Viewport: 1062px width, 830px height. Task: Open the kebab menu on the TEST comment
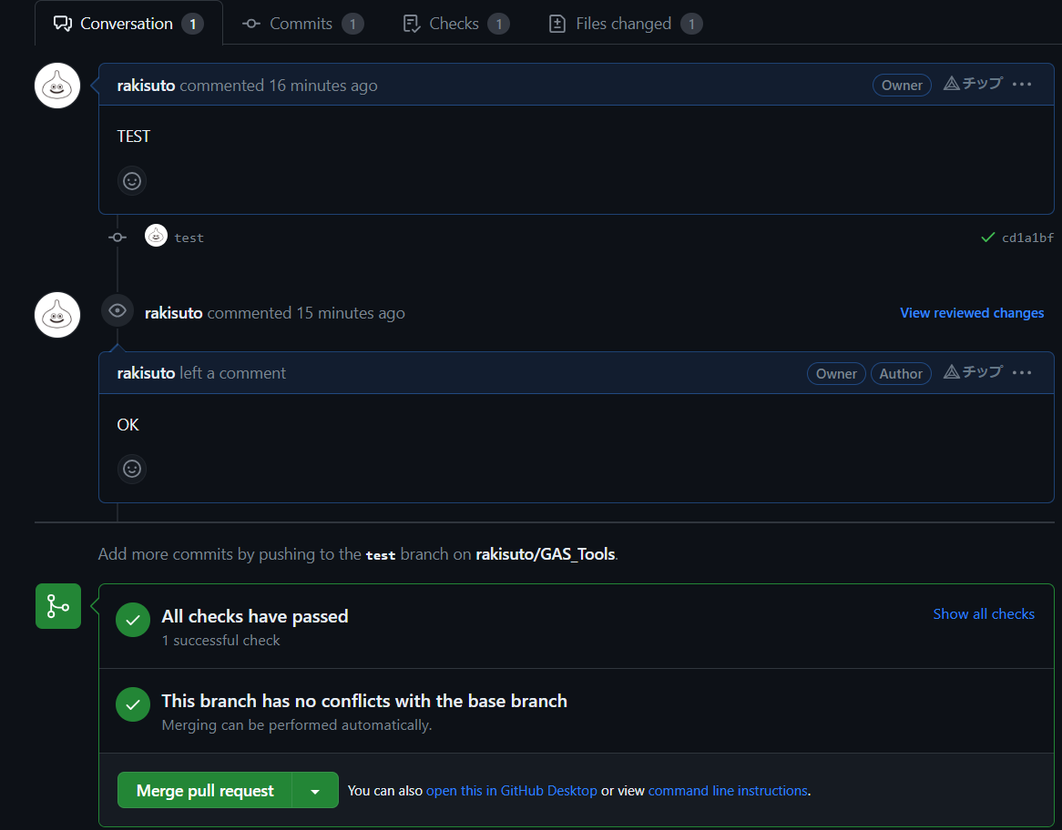click(1022, 84)
